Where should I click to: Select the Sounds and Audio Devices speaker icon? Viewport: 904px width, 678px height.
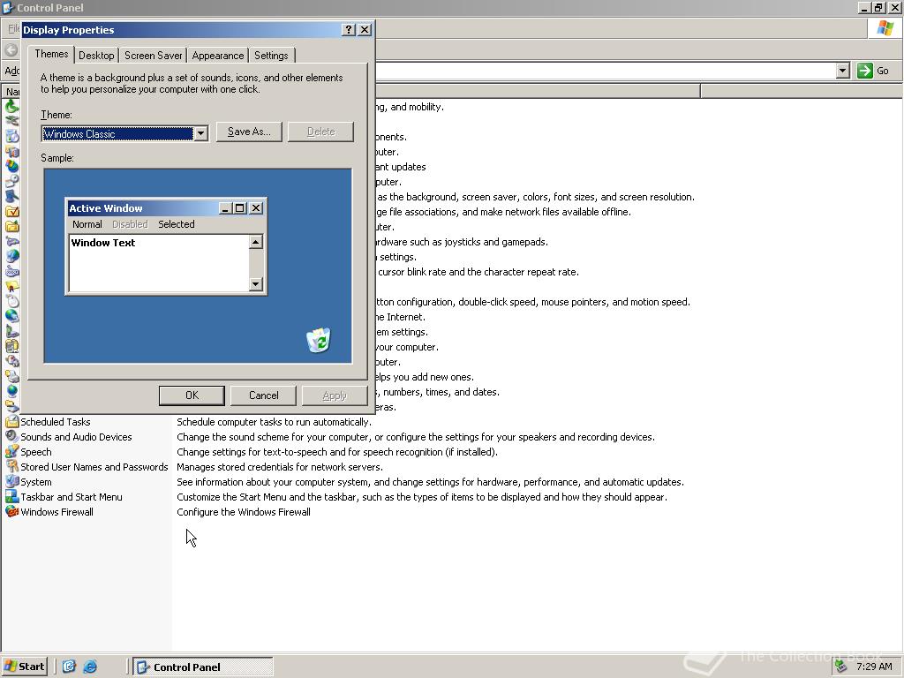click(x=11, y=436)
